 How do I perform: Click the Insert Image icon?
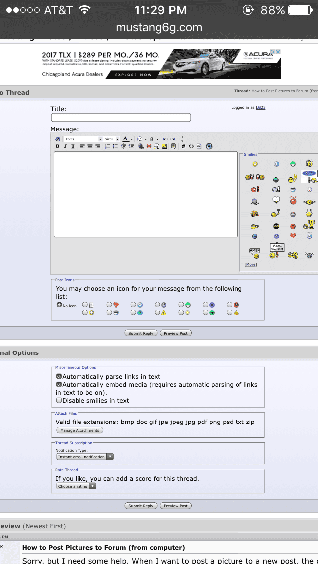point(164,146)
